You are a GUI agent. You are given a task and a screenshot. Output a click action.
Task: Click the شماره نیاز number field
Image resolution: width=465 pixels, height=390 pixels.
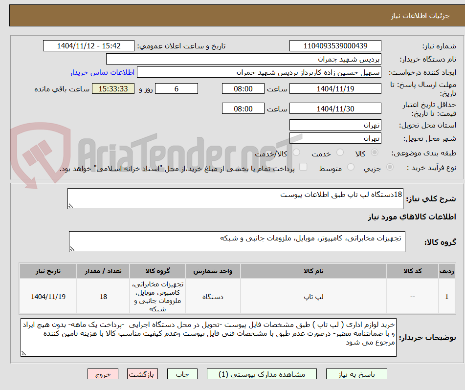click(x=335, y=46)
